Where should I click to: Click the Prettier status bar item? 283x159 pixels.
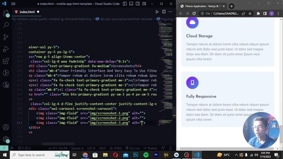pyautogui.click(x=150, y=148)
